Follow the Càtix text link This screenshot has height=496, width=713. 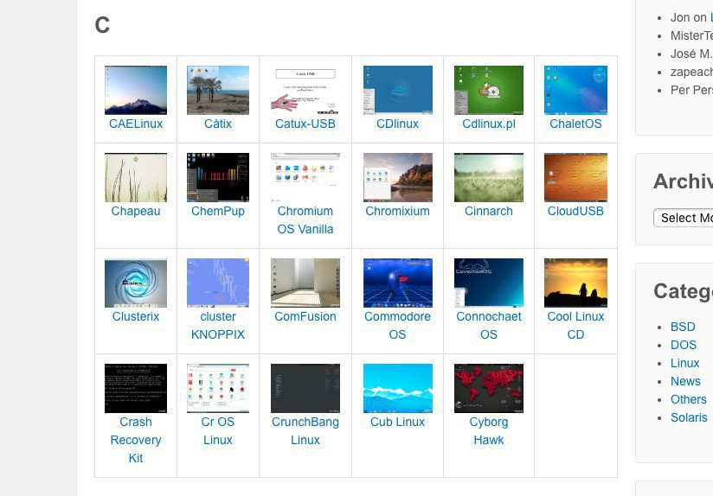coord(218,124)
